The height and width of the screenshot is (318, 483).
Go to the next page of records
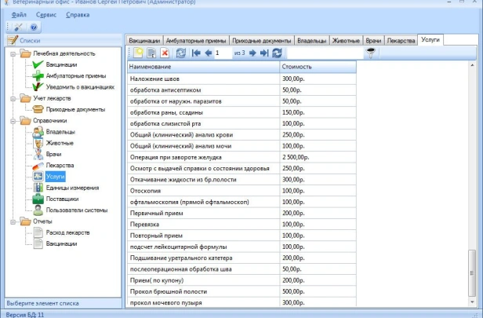pos(252,53)
